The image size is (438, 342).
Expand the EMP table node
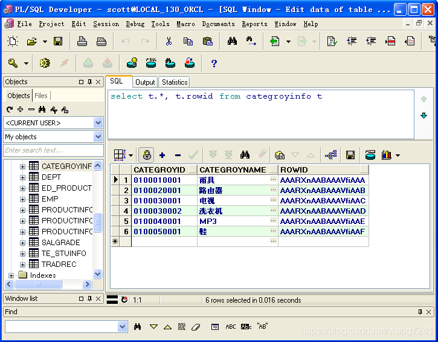22,199
